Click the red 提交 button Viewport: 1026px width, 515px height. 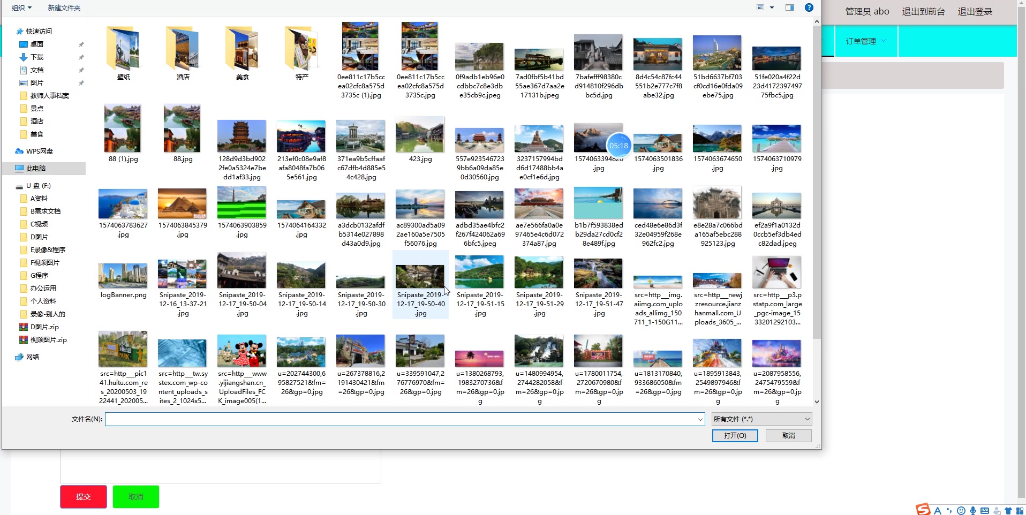tap(84, 497)
